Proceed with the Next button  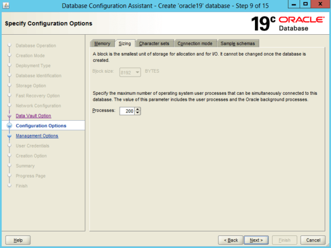(x=257, y=240)
